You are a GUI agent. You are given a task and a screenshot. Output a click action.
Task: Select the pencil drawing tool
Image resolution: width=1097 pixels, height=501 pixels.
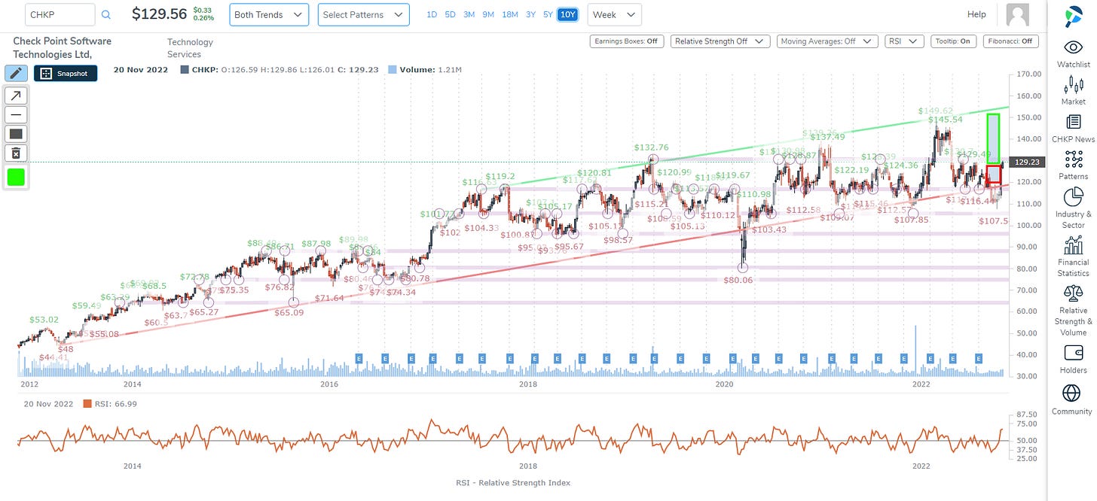pyautogui.click(x=16, y=73)
